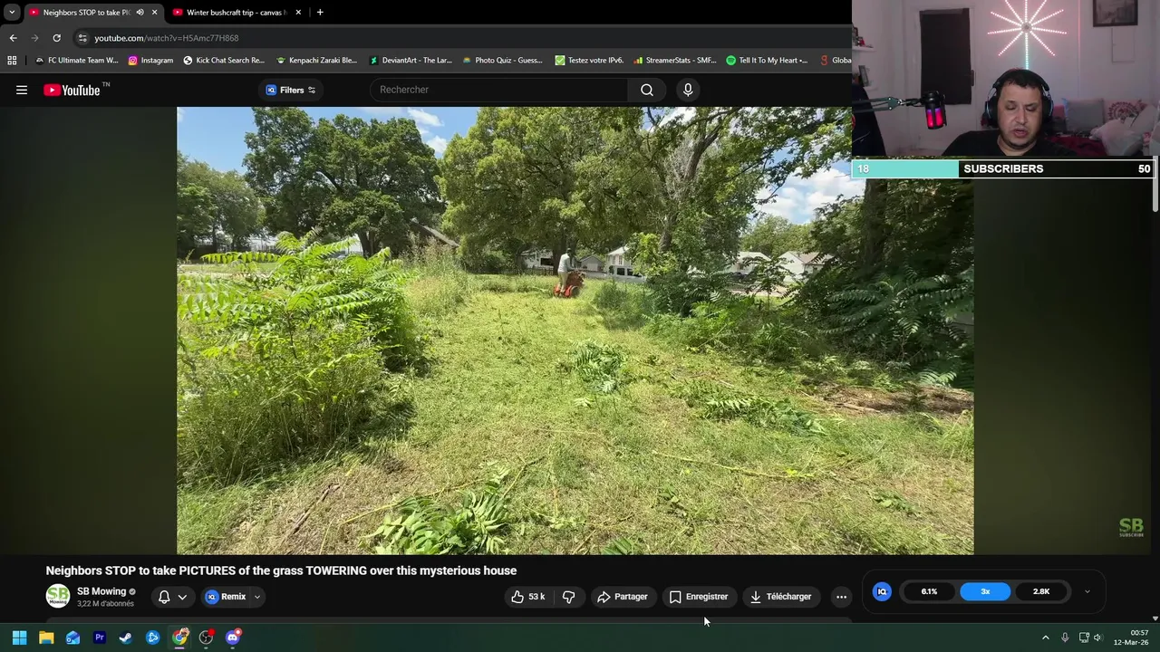This screenshot has height=652, width=1160.
Task: Open the vidIQ Filters button
Action: (290, 90)
